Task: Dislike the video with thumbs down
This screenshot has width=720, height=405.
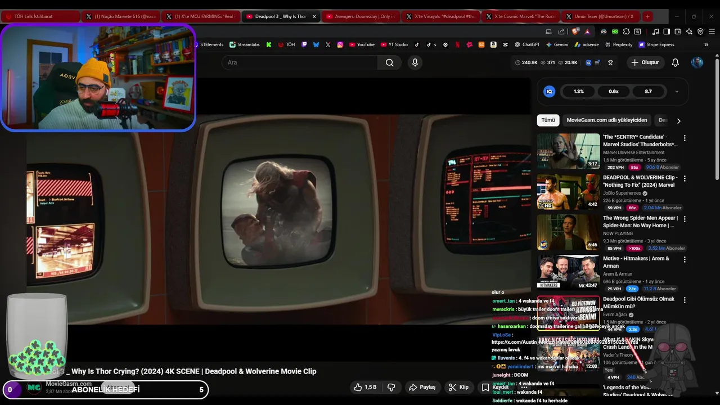Action: coord(391,387)
